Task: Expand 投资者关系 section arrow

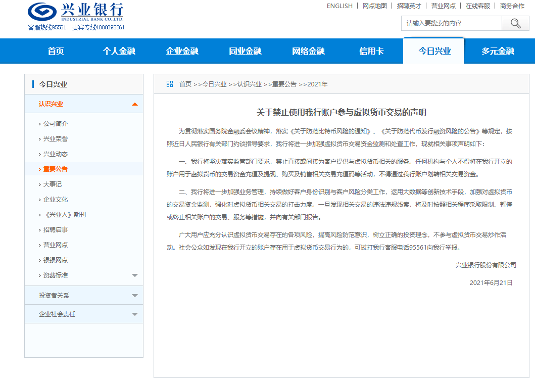Action: [x=135, y=296]
